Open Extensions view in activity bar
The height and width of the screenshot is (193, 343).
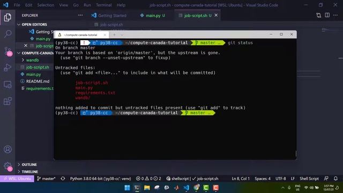point(8,101)
